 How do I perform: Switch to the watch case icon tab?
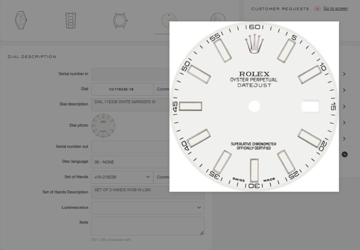120,20
